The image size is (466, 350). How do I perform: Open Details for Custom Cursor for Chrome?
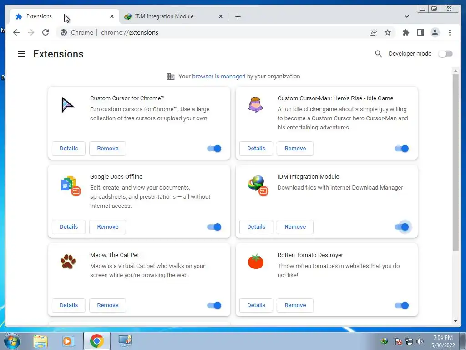point(69,149)
